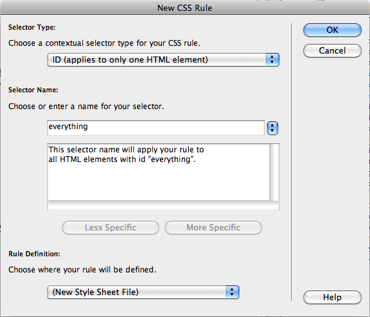Click the Rule Definition heading label
The height and width of the screenshot is (317, 370).
tap(34, 254)
